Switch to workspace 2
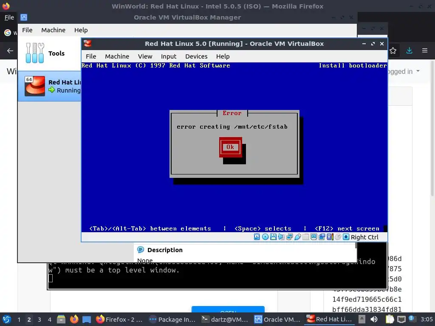Image resolution: width=435 pixels, height=326 pixels. point(29,320)
